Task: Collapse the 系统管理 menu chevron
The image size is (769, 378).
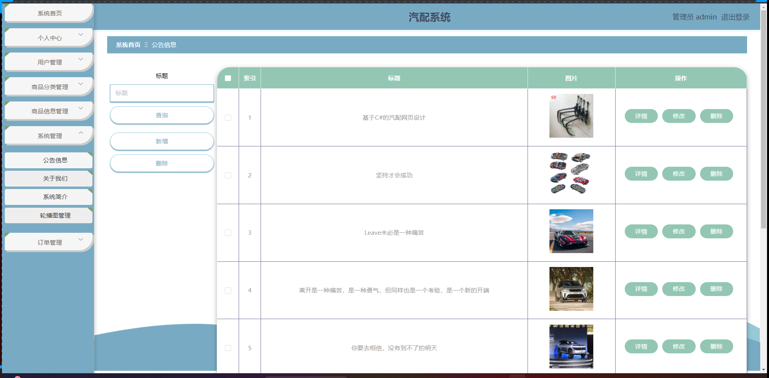Action: pyautogui.click(x=81, y=133)
